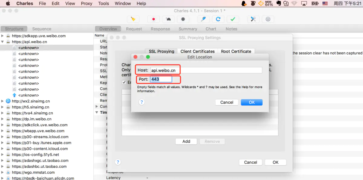The width and height of the screenshot is (363, 180).
Task: Toggle the Enable SSL Proxying checkbox
Action: click(x=124, y=82)
